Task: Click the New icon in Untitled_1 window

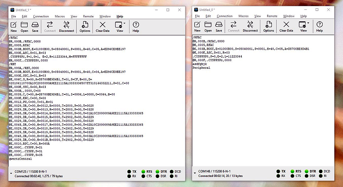Action: [x=13, y=26]
